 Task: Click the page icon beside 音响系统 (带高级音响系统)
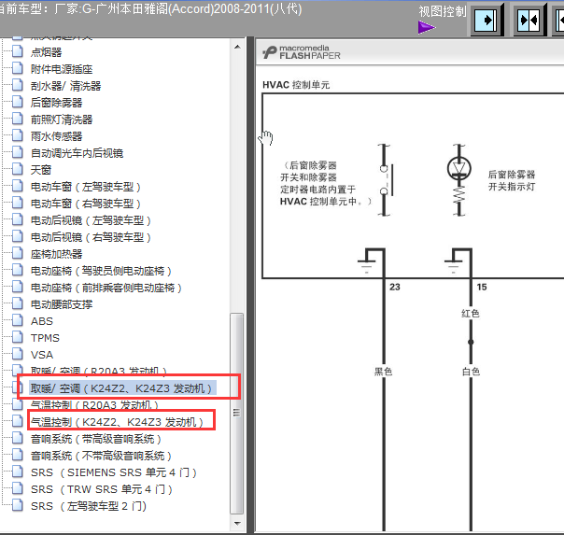pos(17,438)
